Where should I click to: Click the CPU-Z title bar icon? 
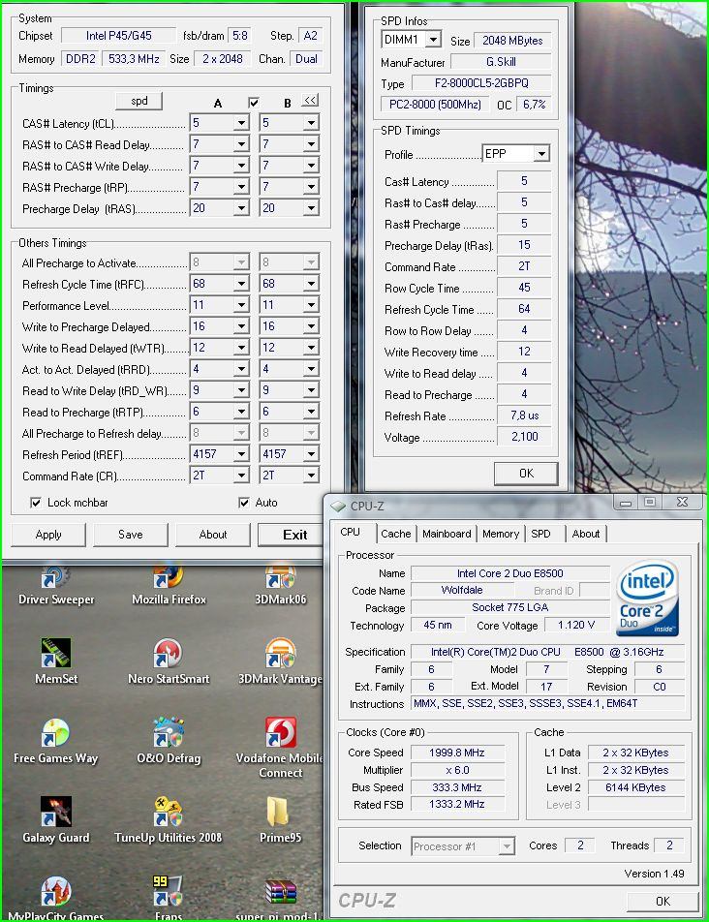(337, 506)
